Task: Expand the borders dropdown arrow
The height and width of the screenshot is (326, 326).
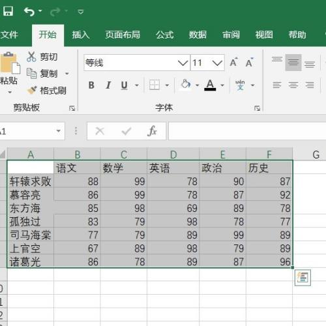Action: coord(167,85)
